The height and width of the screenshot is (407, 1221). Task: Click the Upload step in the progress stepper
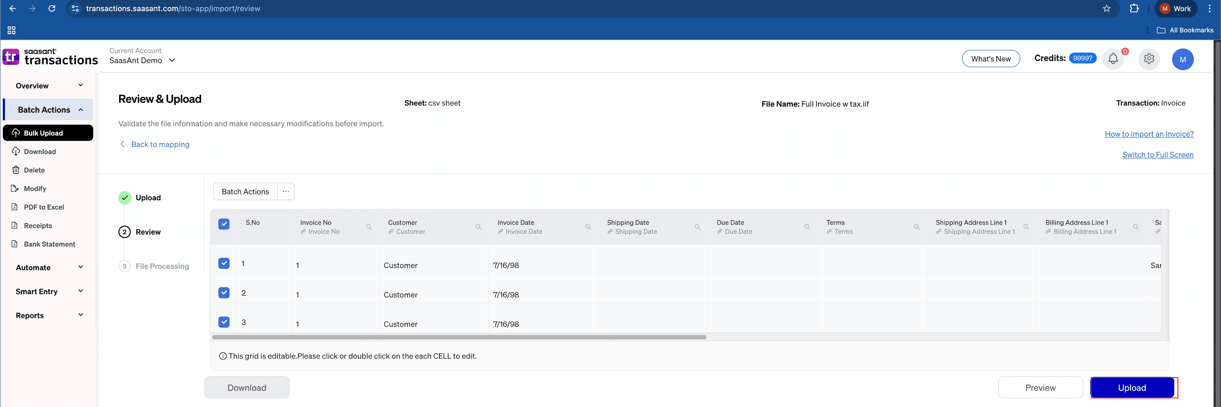pos(140,198)
